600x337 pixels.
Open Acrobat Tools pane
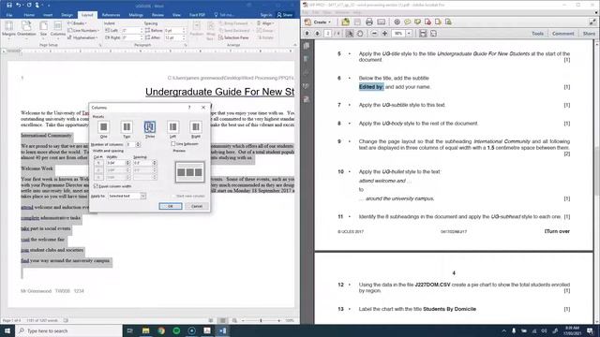[x=537, y=34]
